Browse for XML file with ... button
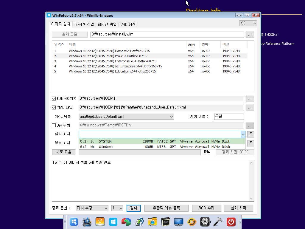Image resolution: width=305 pixels, height=229 pixels. [250, 108]
